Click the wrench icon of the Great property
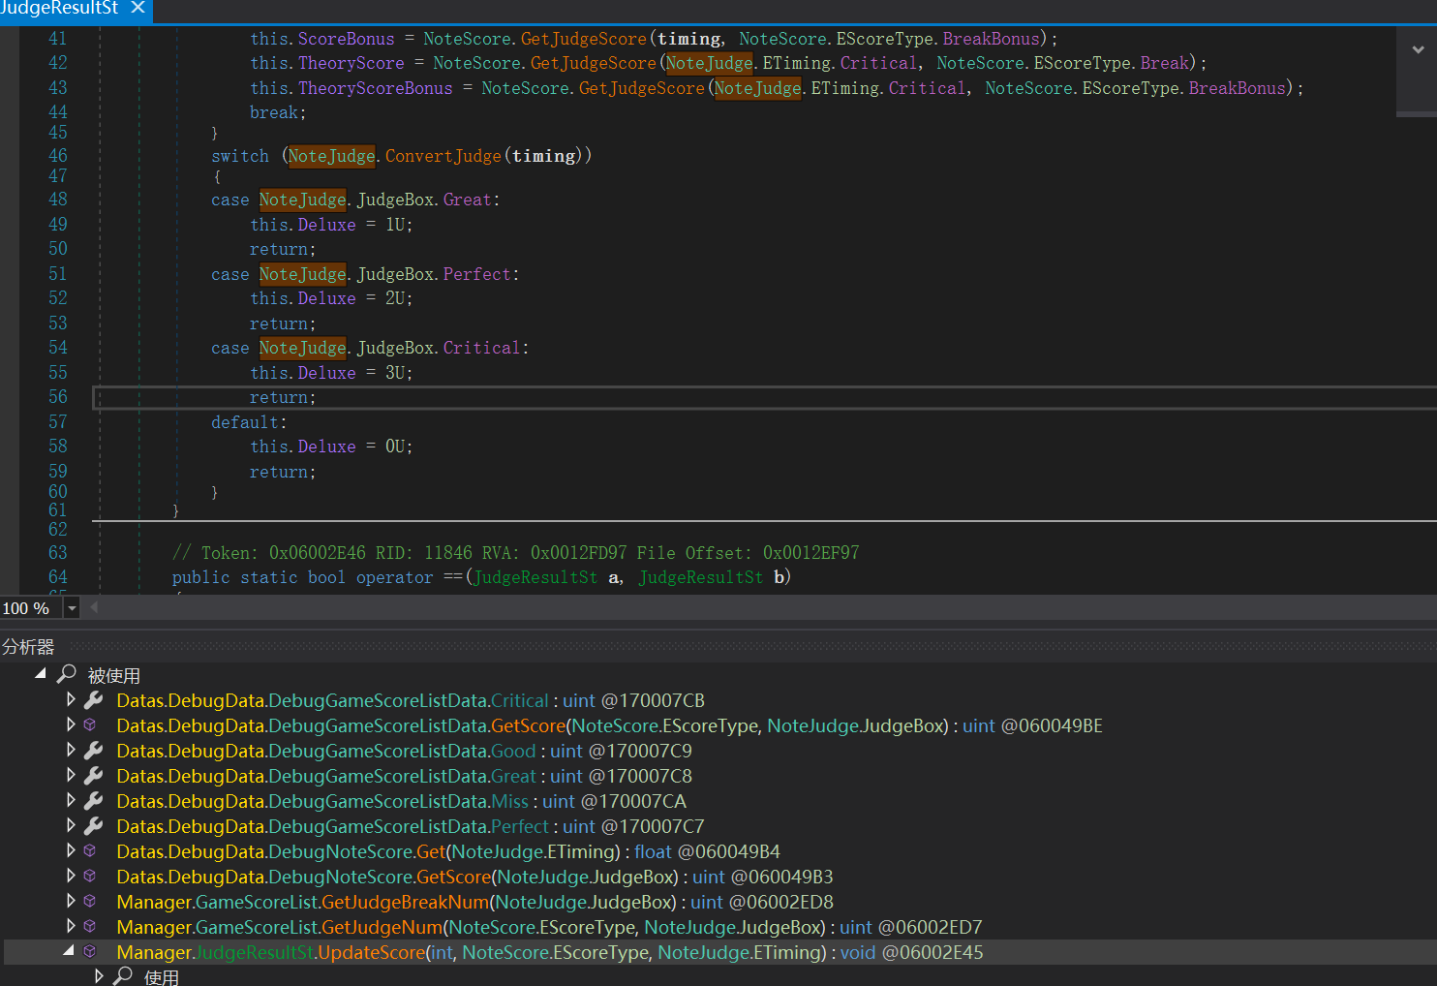The width and height of the screenshot is (1437, 986). coord(93,775)
